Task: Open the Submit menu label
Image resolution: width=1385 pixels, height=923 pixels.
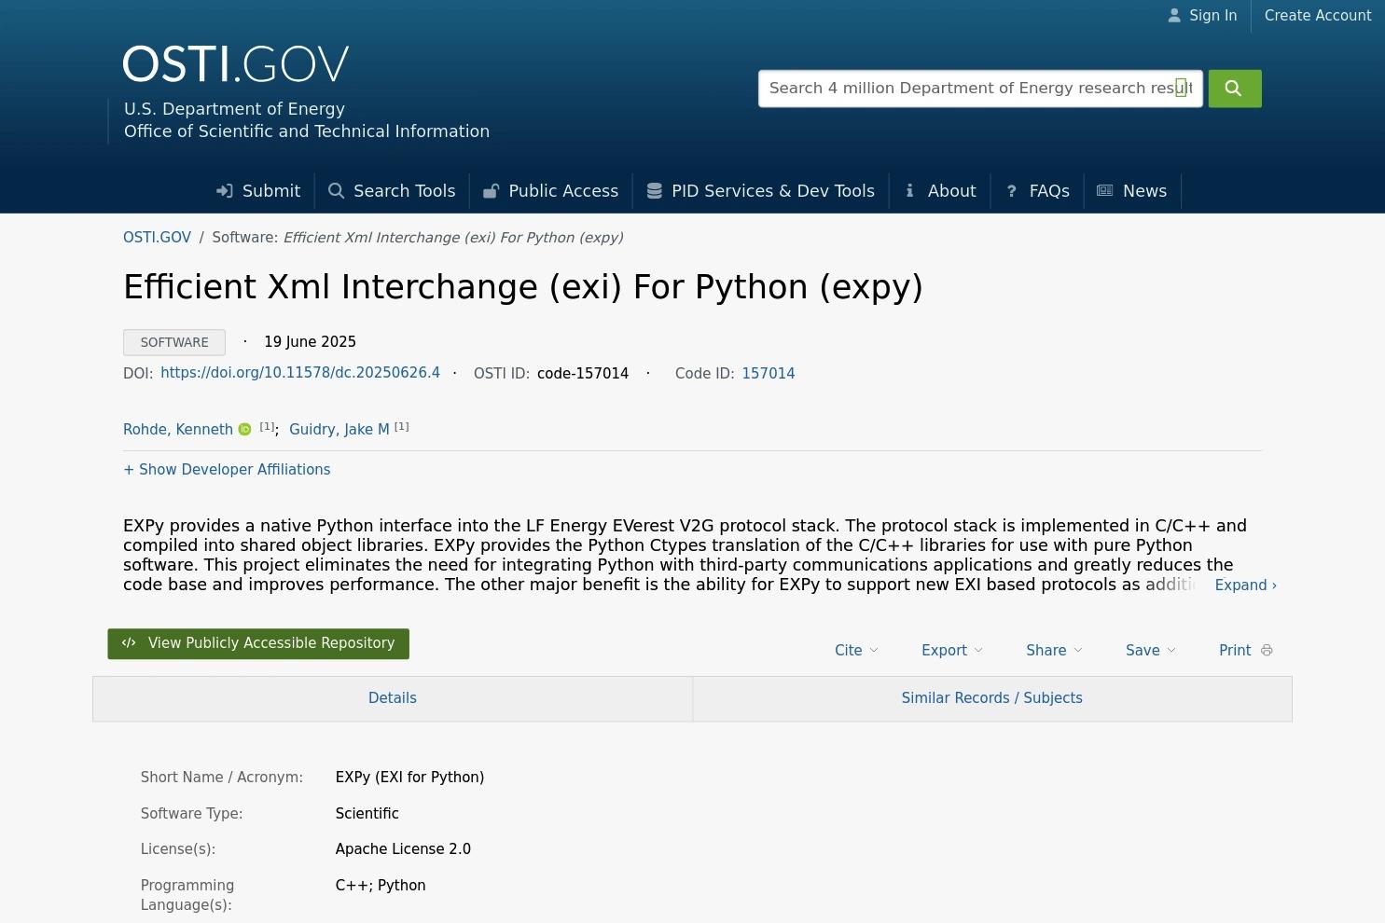Action: [271, 191]
